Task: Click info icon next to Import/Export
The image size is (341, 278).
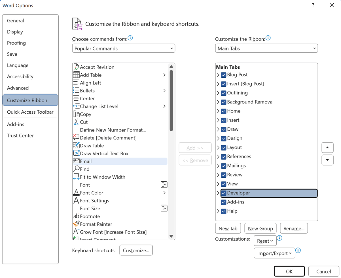Action: pos(298,250)
